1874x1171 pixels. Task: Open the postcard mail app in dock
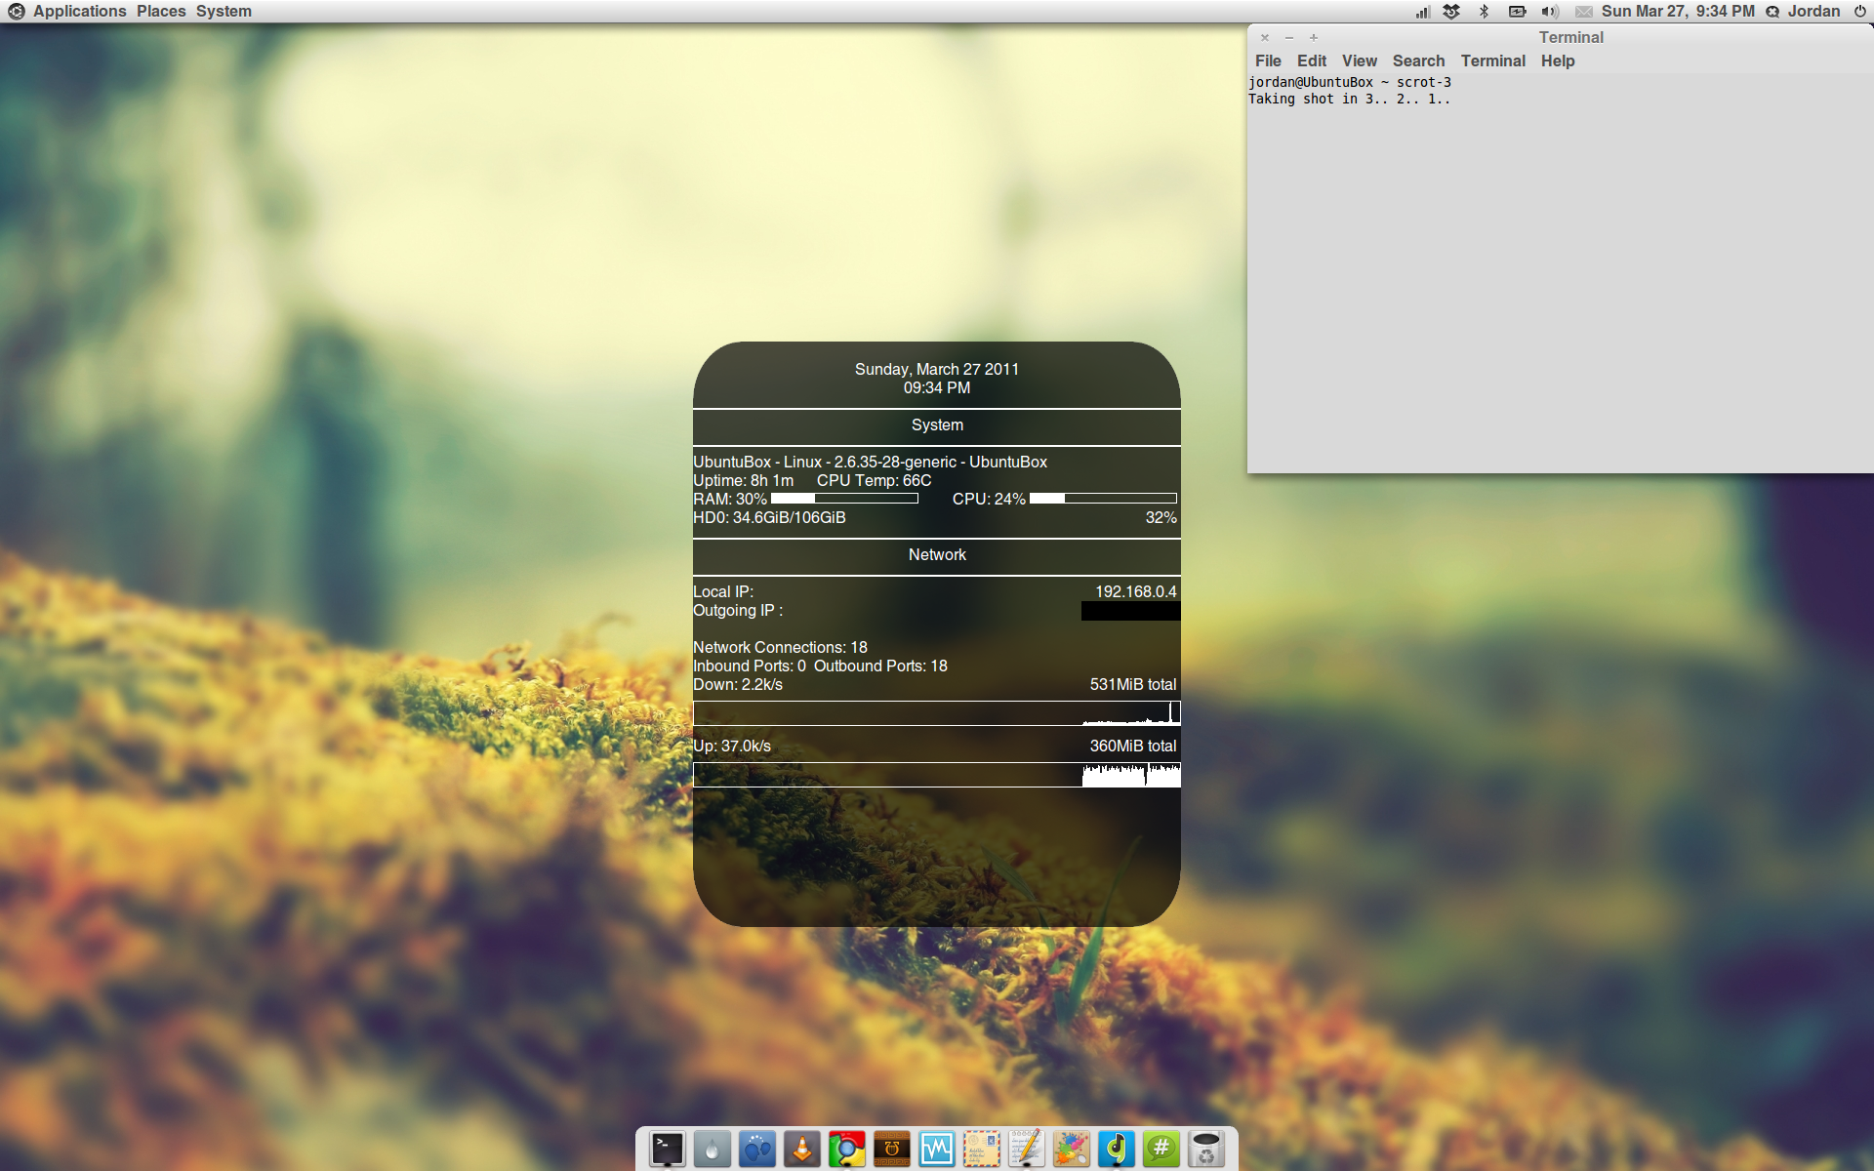(x=982, y=1150)
